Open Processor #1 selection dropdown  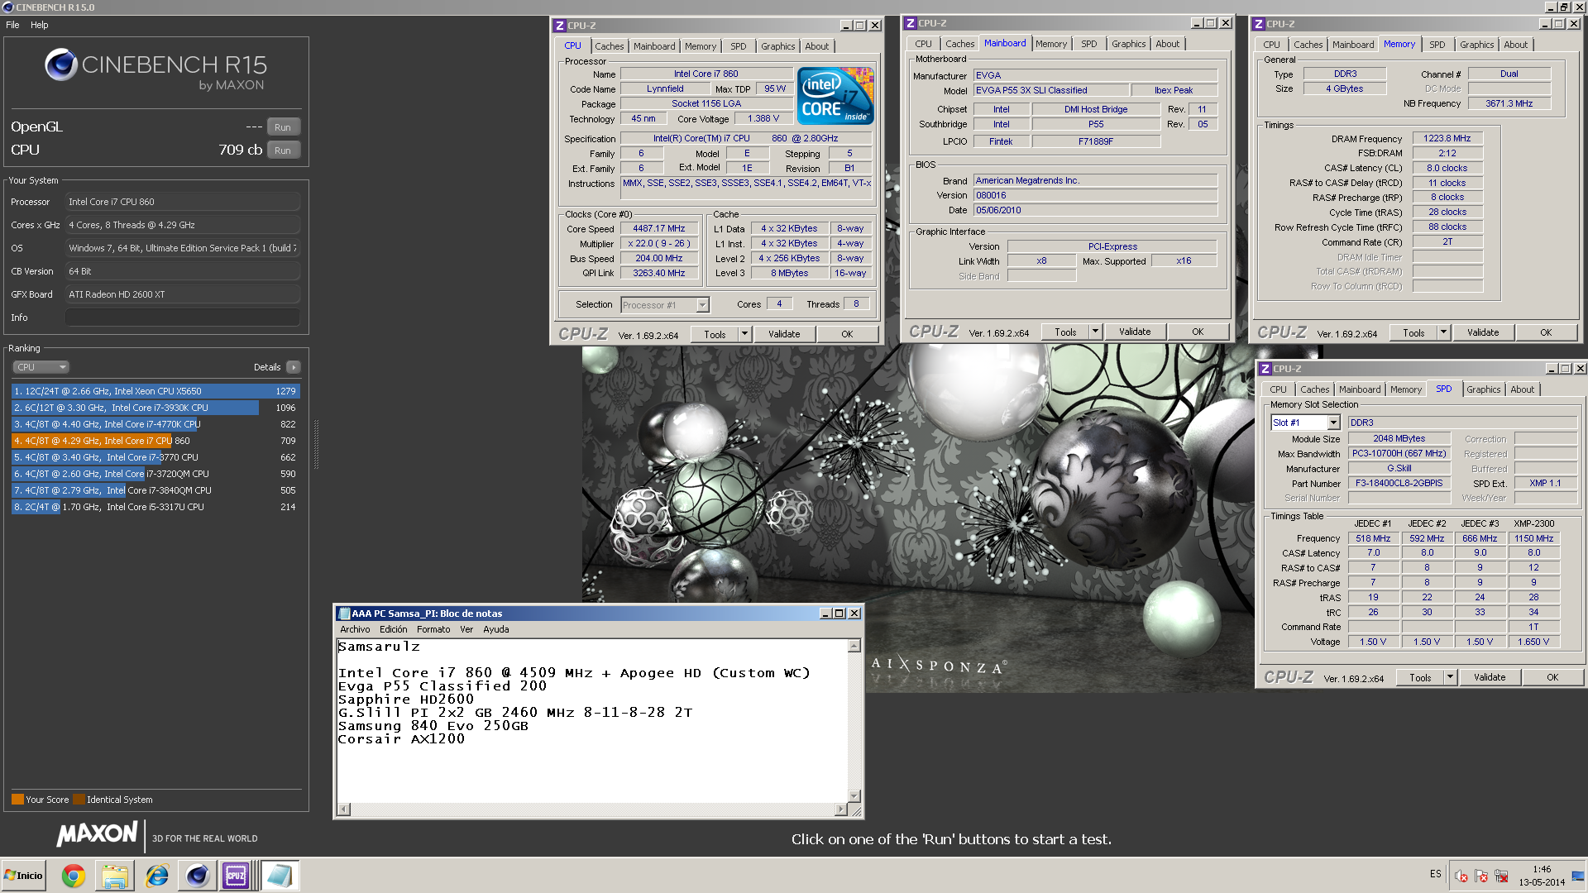[x=665, y=305]
